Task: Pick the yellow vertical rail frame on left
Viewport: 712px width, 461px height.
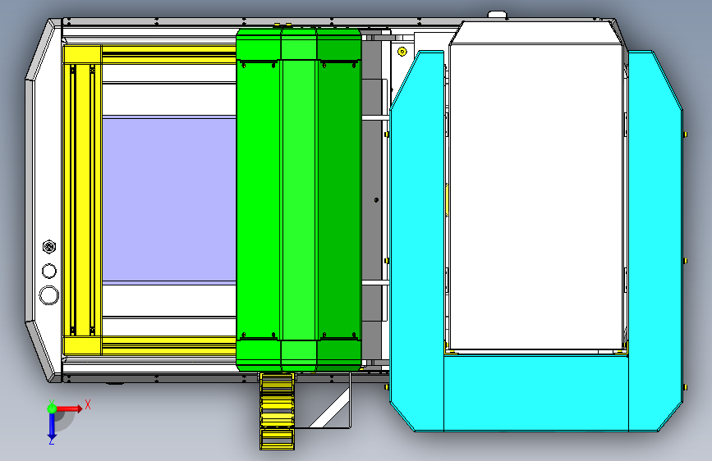Action: 82,199
